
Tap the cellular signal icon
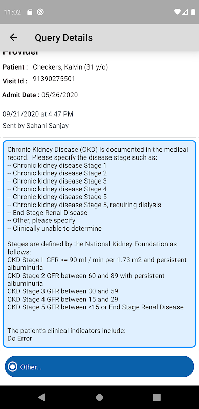pos(185,12)
